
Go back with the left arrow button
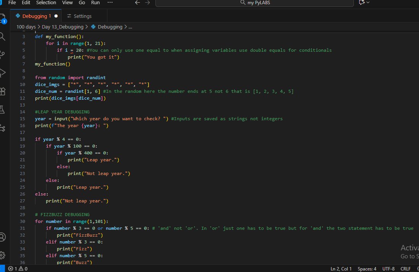coord(138,3)
